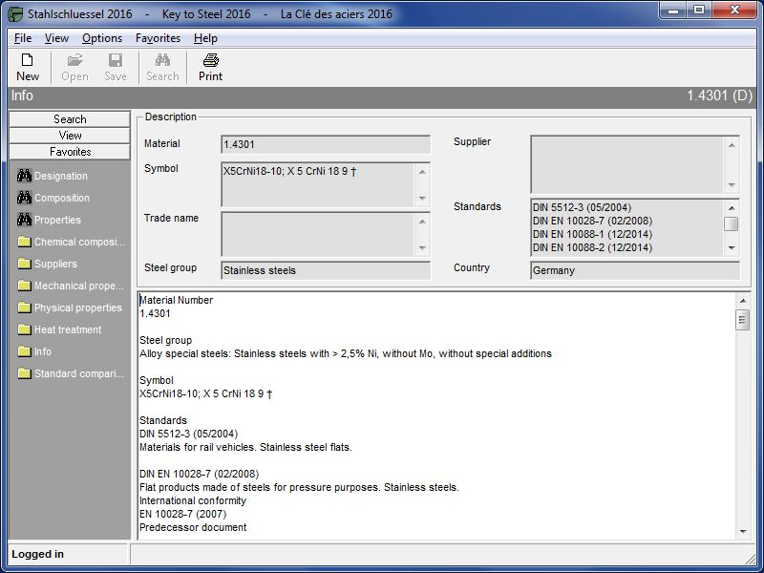Viewport: 764px width, 573px height.
Task: Open the File menu
Action: [x=23, y=38]
